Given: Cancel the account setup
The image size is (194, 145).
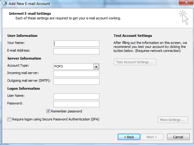Looking at the screenshot, I should tap(178, 137).
